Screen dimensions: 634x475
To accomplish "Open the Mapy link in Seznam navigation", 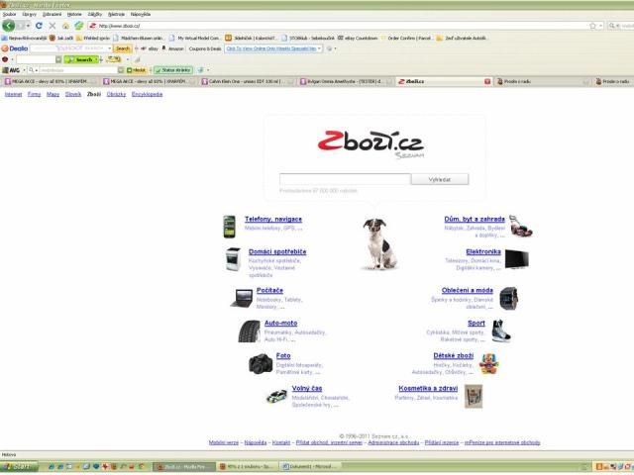I will point(53,94).
